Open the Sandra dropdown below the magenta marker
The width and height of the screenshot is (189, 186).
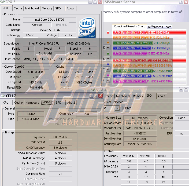[108, 80]
